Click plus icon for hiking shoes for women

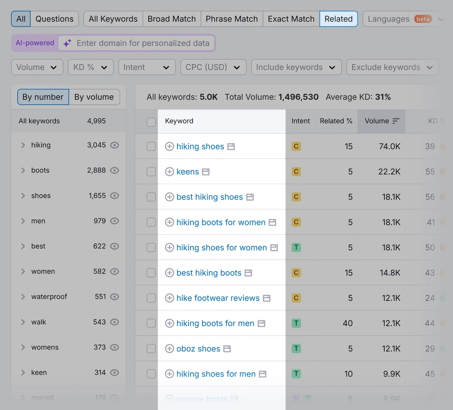coord(169,248)
